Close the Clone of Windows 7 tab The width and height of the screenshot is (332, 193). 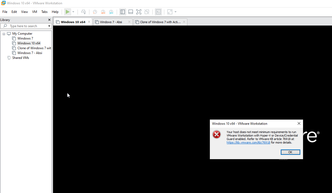pos(184,22)
